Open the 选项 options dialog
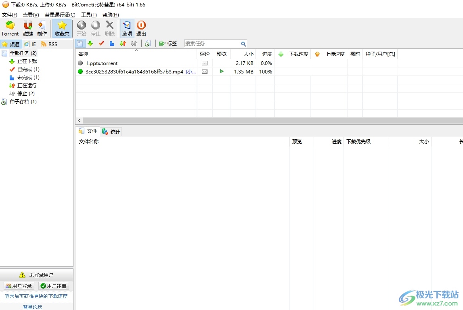Image resolution: width=463 pixels, height=310 pixels. [127, 29]
